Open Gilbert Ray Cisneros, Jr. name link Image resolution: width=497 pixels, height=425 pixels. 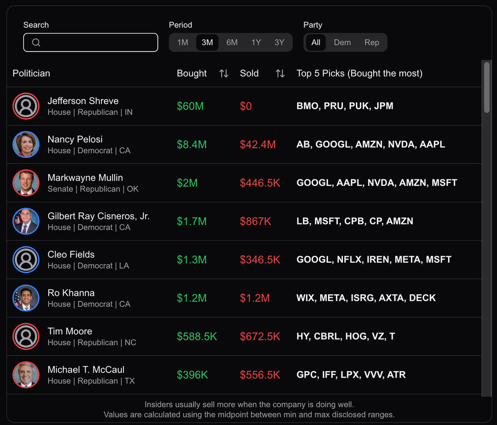98,216
